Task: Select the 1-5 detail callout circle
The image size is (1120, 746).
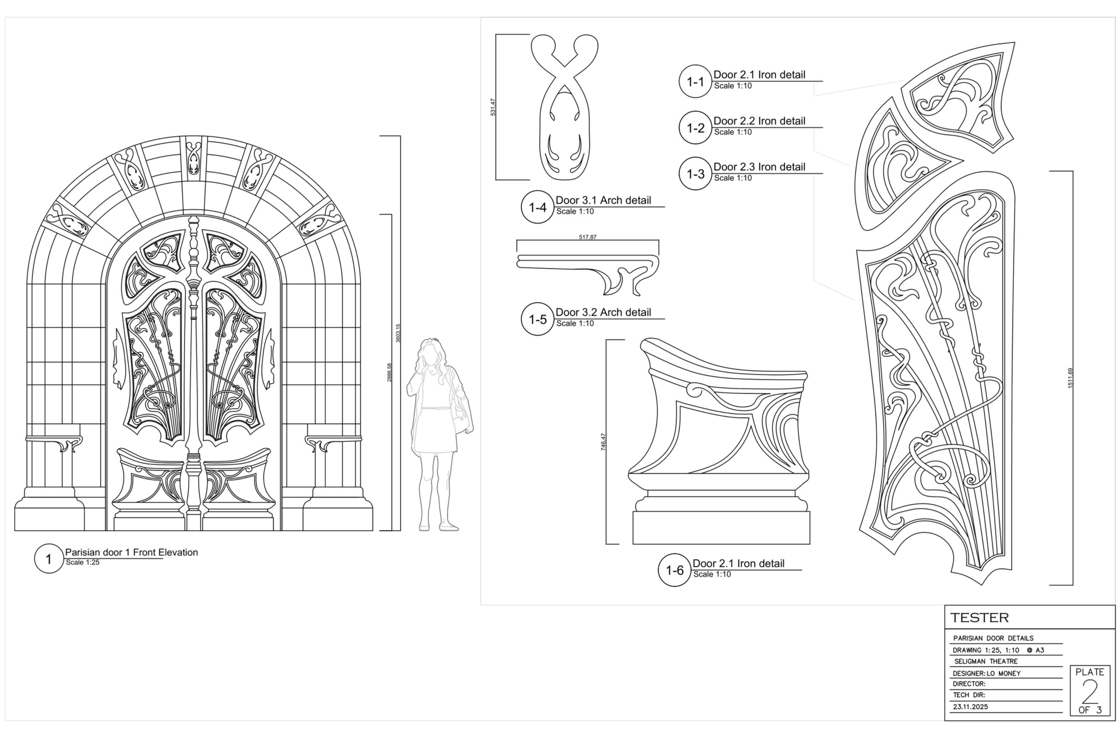Action: tap(537, 319)
